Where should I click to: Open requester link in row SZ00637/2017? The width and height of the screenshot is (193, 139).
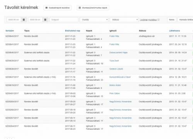point(120,77)
